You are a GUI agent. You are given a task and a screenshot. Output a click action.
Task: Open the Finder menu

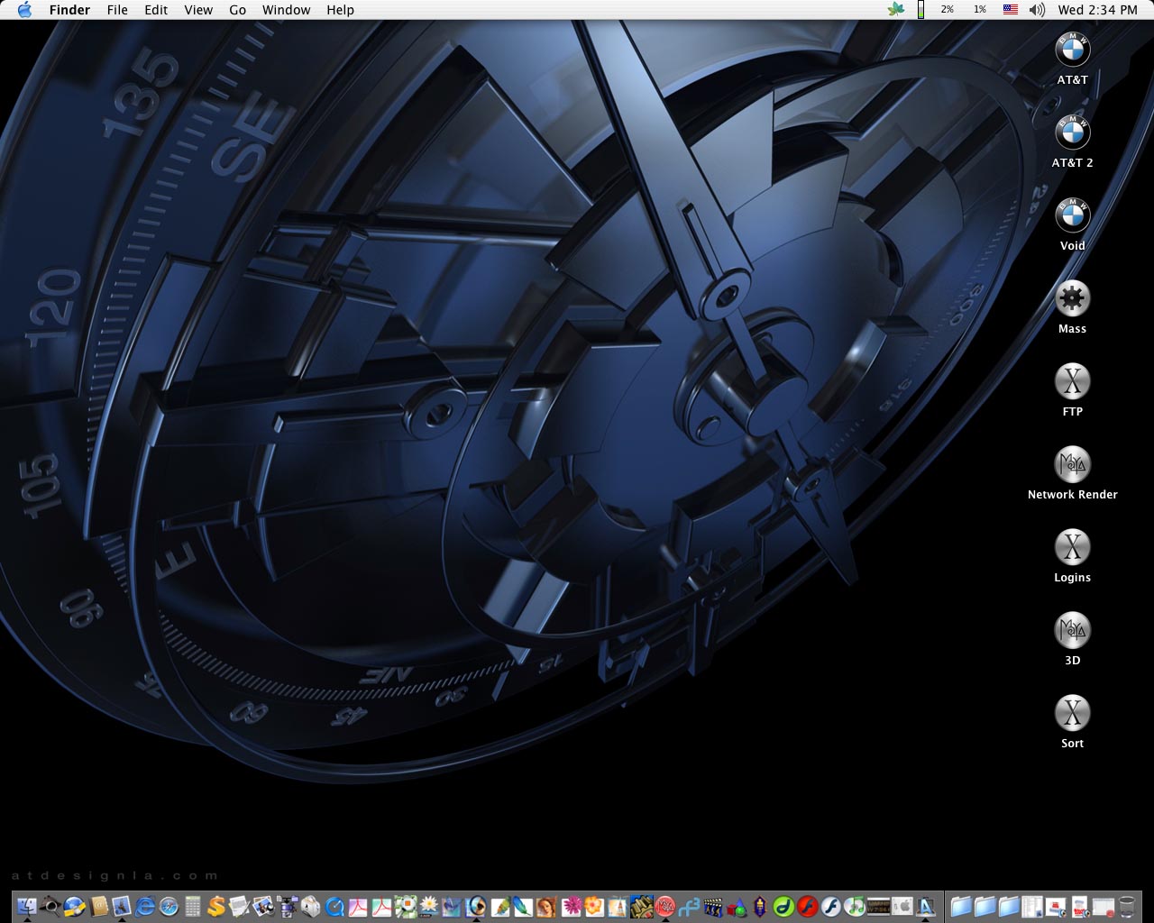tap(69, 10)
